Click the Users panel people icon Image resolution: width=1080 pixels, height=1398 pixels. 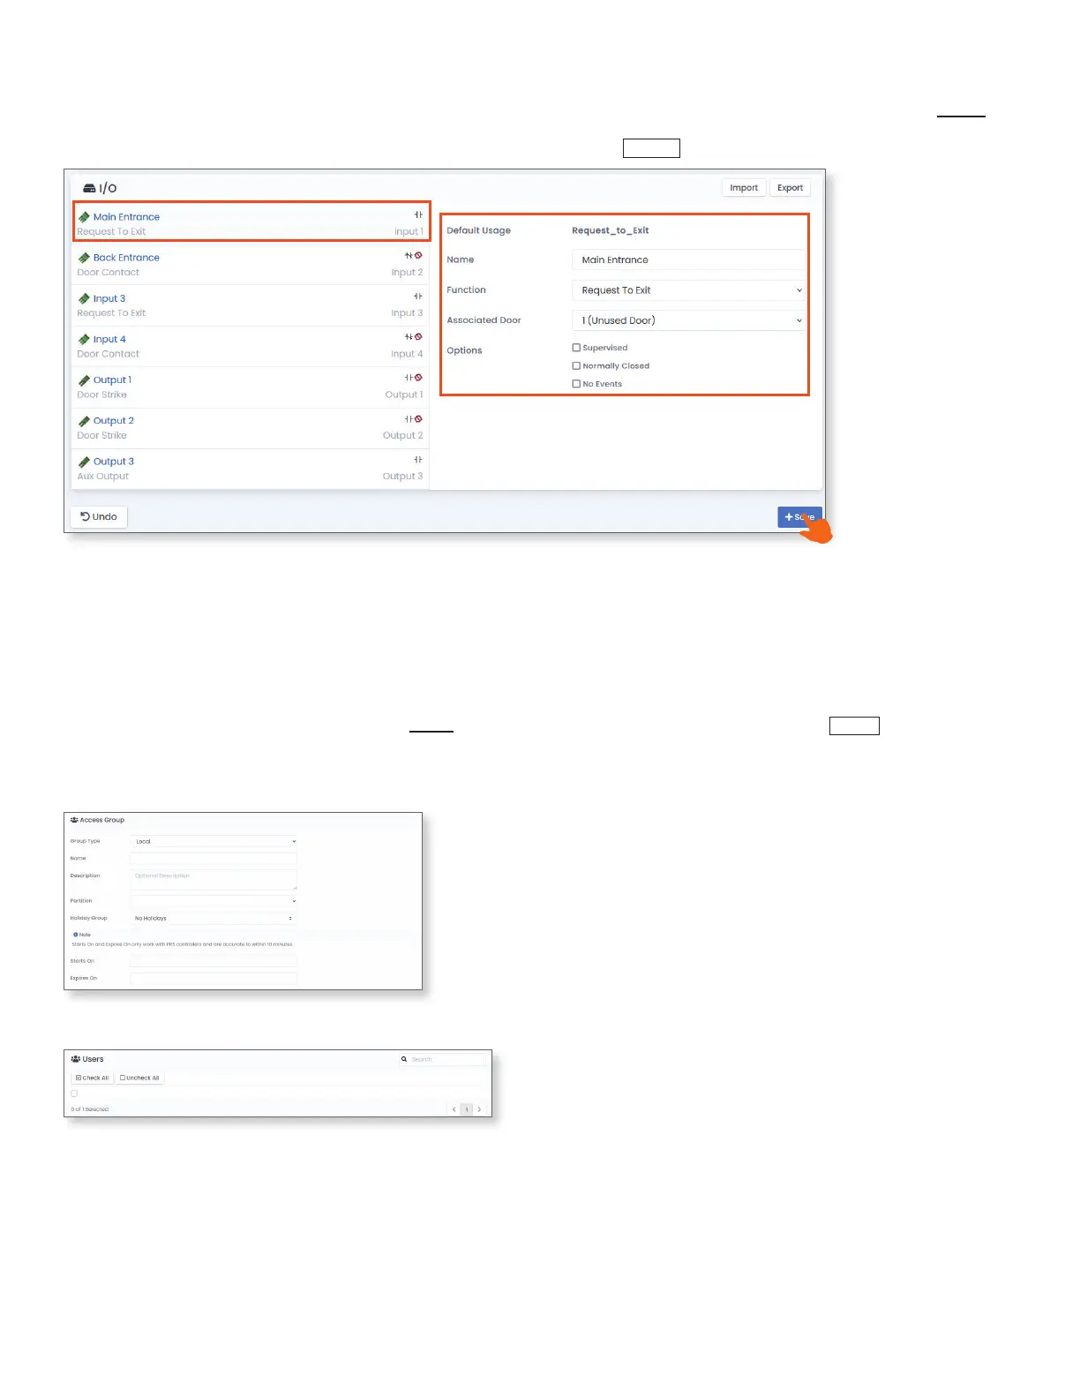(x=76, y=1059)
